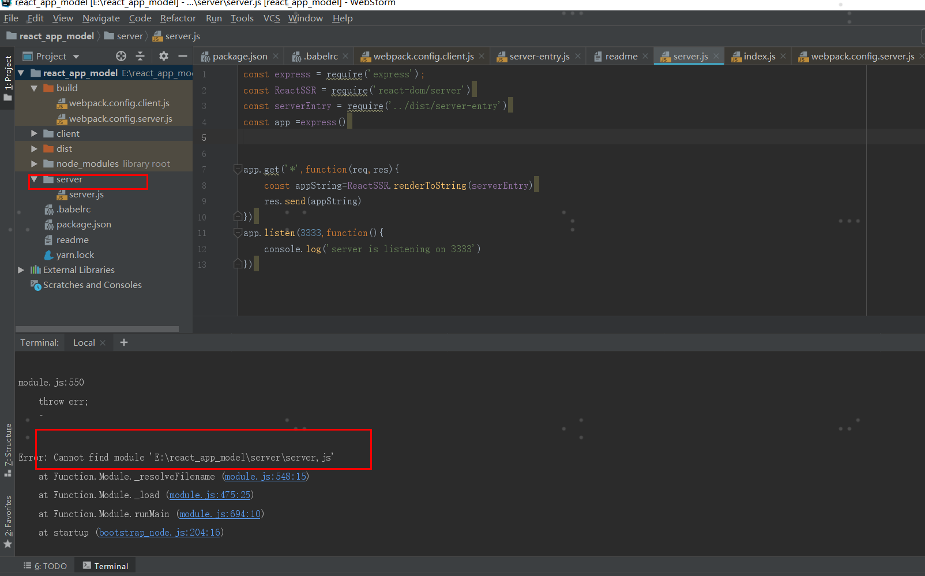Open the Navigate menu
925x576 pixels.
[101, 18]
